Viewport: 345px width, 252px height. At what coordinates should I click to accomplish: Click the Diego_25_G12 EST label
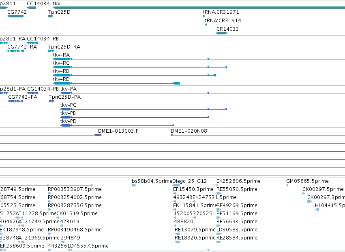[189, 181]
